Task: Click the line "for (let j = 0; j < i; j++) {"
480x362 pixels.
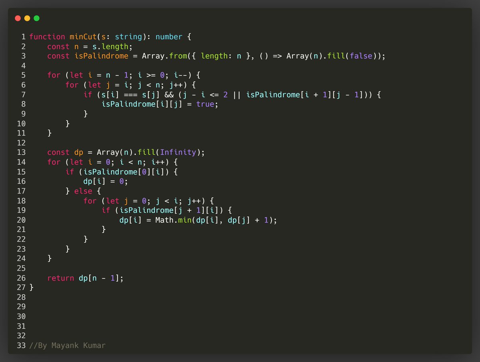Action: coord(150,201)
